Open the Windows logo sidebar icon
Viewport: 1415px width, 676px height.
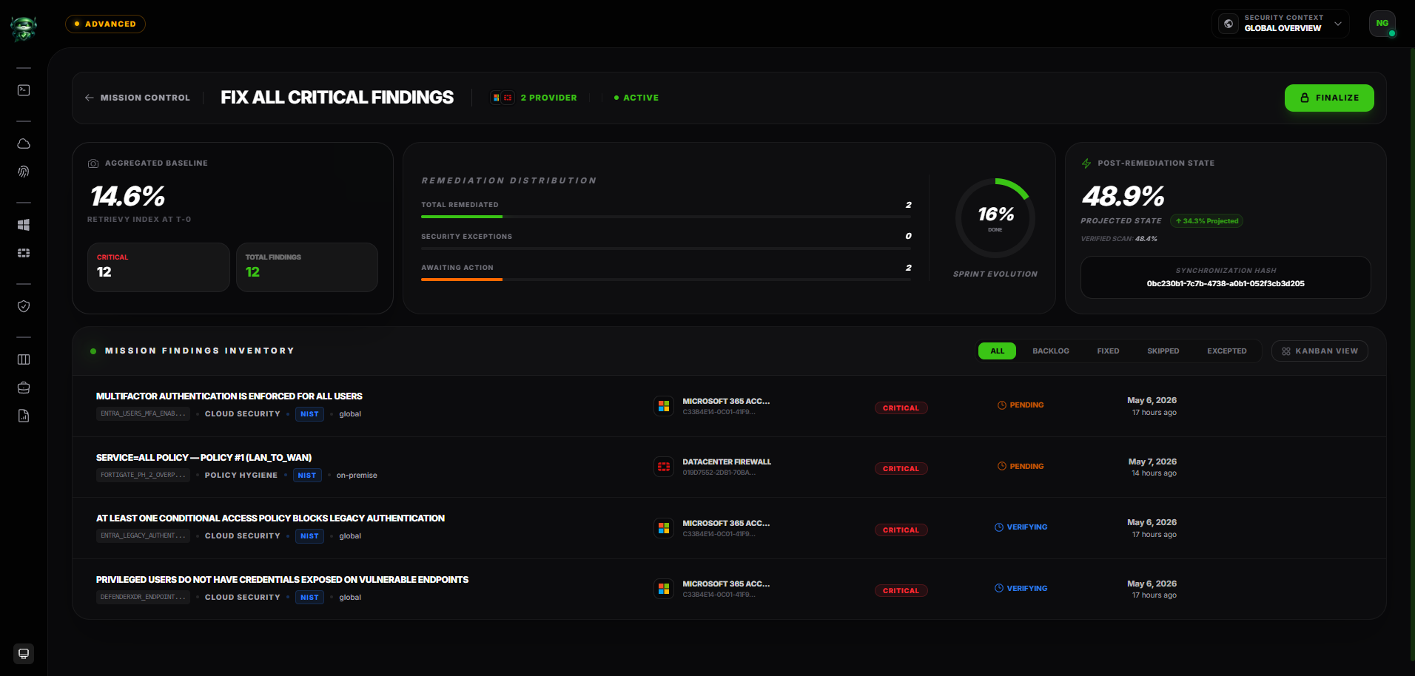(24, 225)
